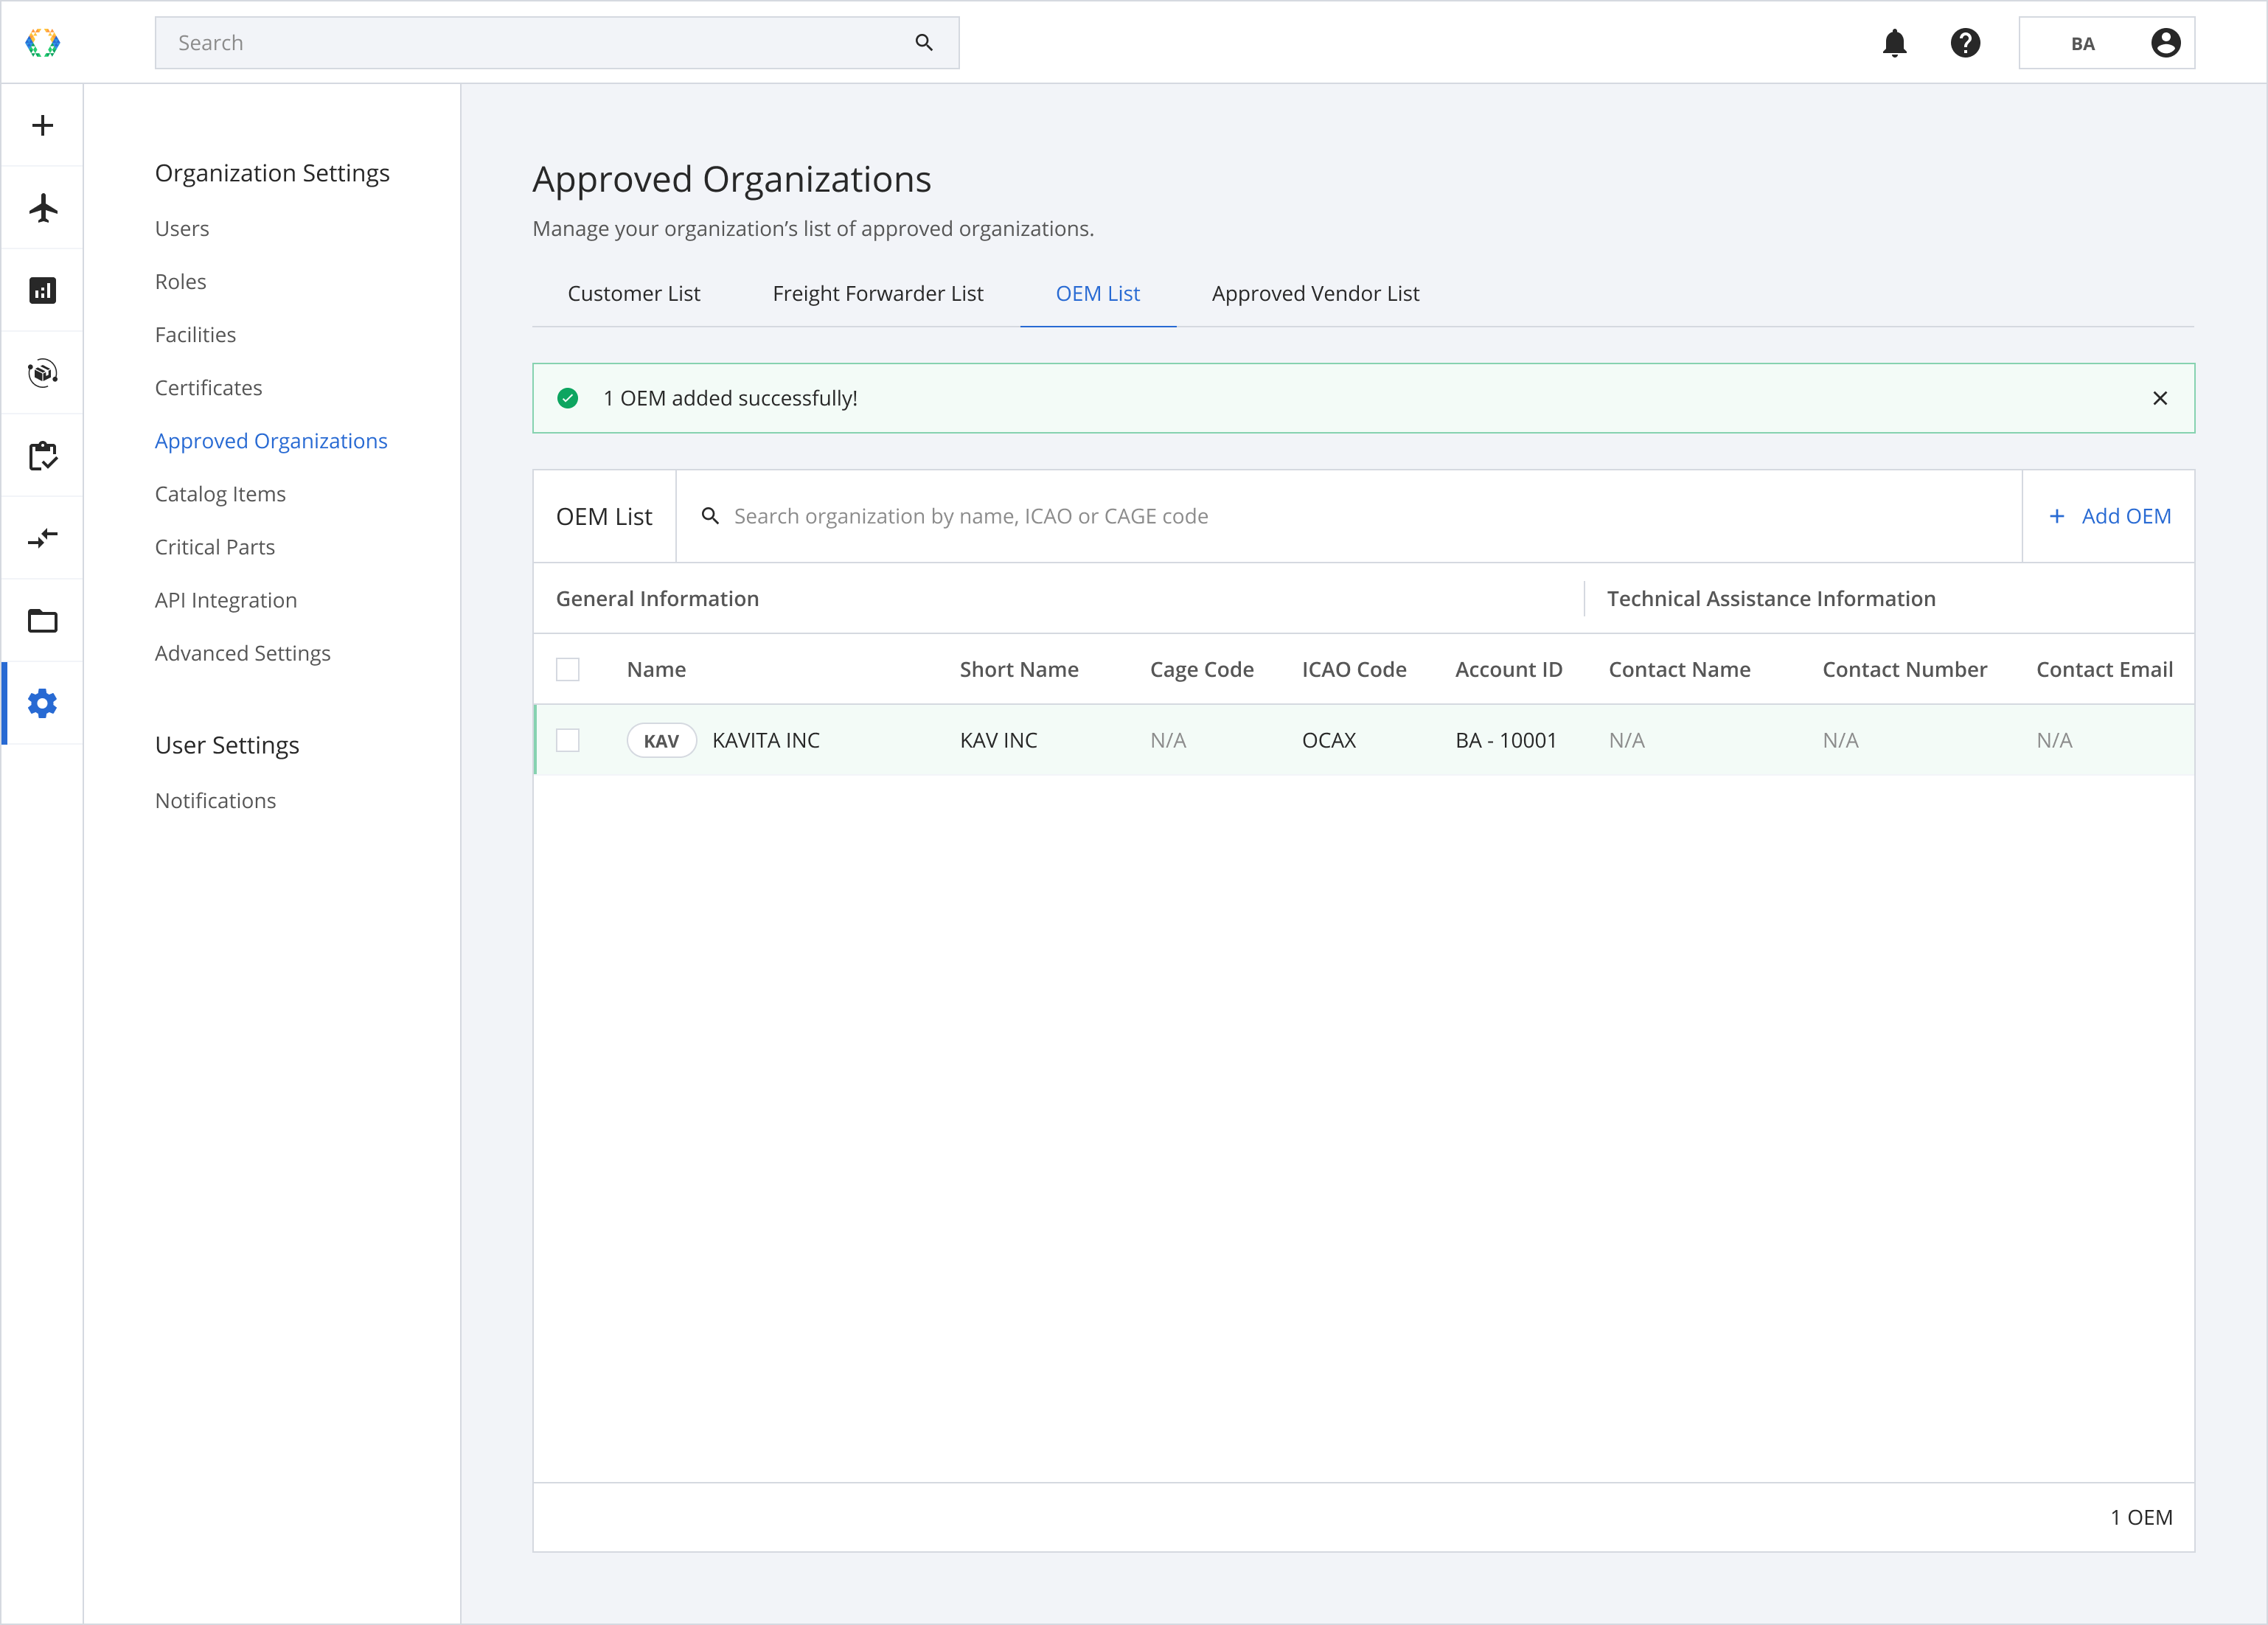Open the package tracking icon in sidebar

pyautogui.click(x=42, y=373)
